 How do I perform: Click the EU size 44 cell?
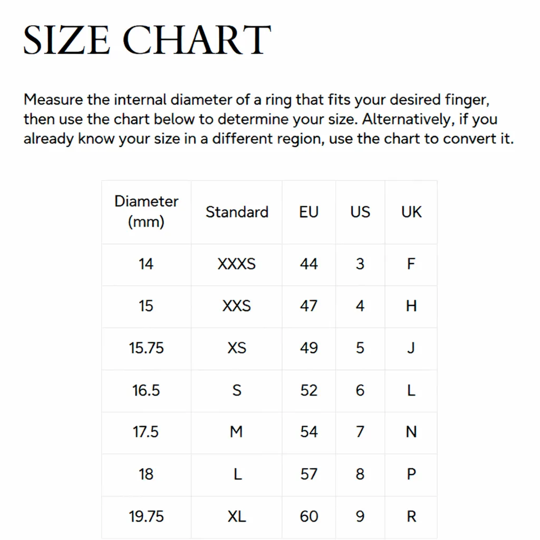[x=308, y=264]
